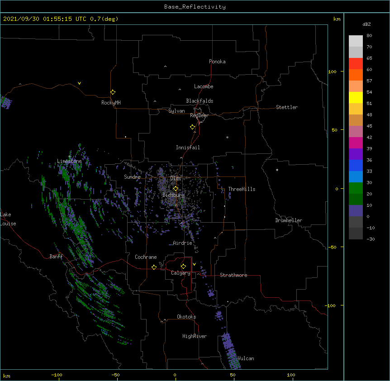Click the Okotoks label
Screen dimensions: 390x381
[x=186, y=317]
